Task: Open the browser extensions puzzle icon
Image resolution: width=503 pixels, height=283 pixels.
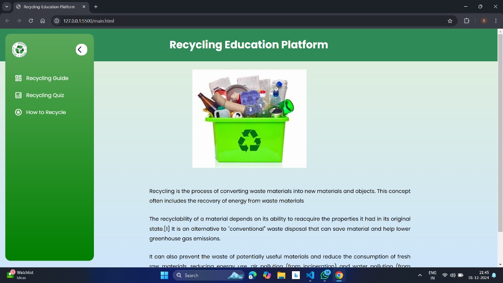Action: click(466, 21)
